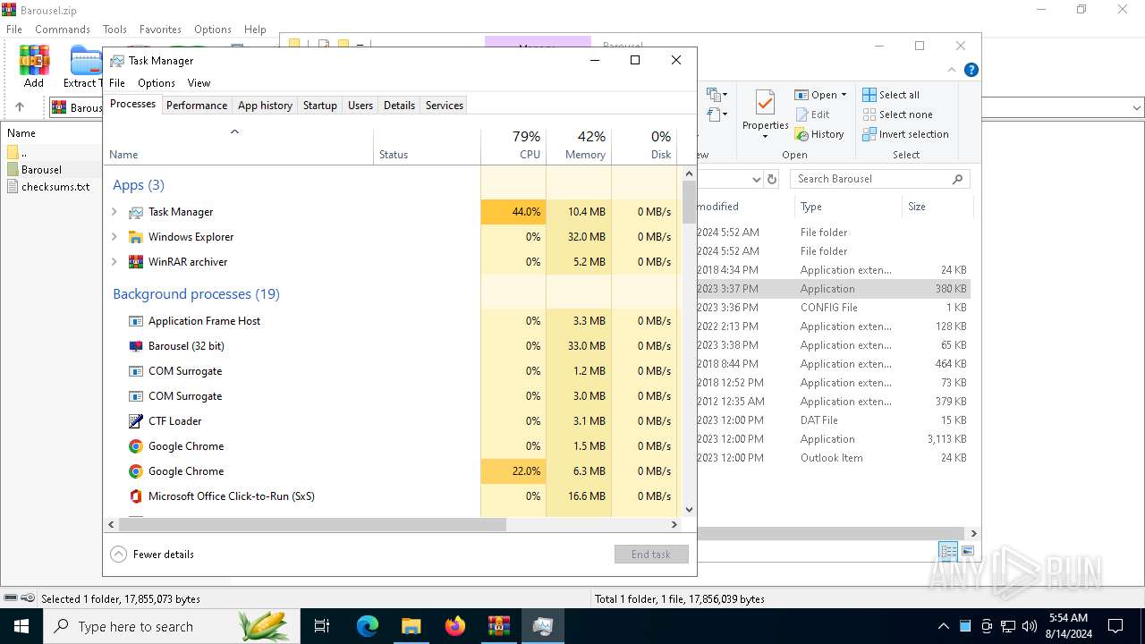Open WinRAR from the taskbar
The image size is (1145, 644).
click(498, 626)
